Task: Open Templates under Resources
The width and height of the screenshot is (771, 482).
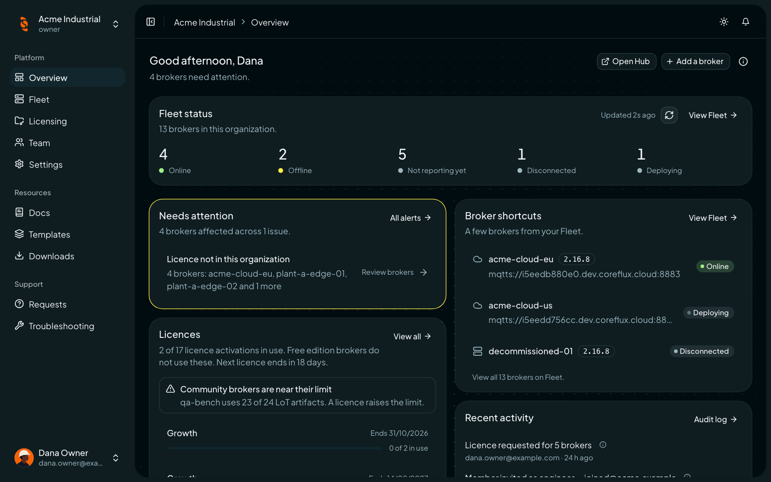Action: pyautogui.click(x=67, y=234)
